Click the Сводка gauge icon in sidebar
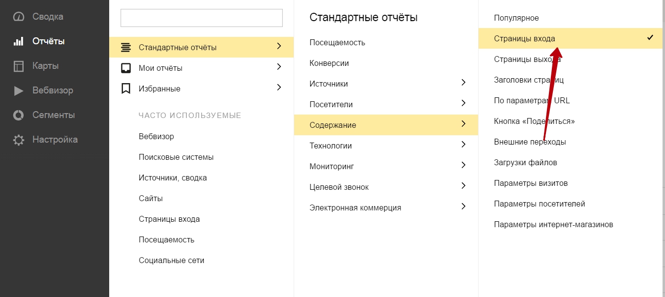The image size is (665, 297). 18,17
